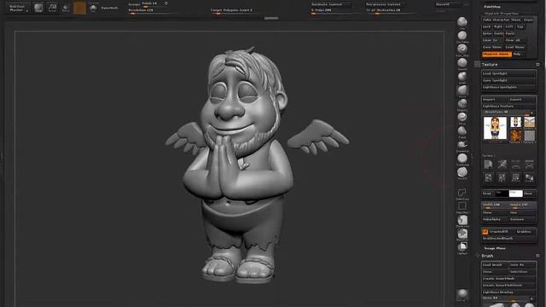Select the large cartoon girl texture thumbnail
Viewport: 546px width, 307px height.
495,128
